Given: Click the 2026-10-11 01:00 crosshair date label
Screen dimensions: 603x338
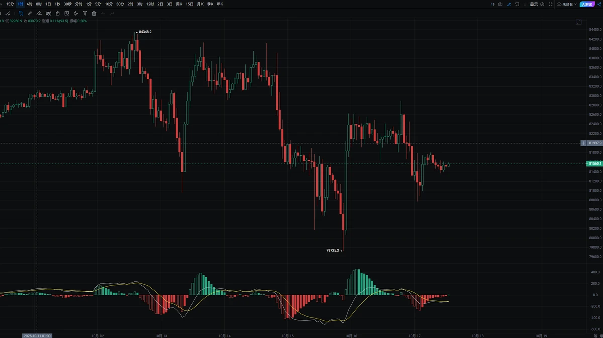Looking at the screenshot, I should [37, 336].
